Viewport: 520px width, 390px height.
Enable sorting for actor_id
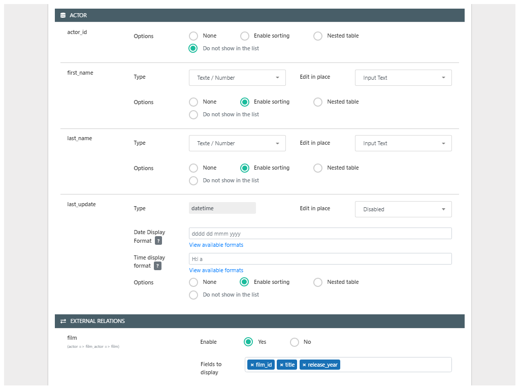click(x=245, y=36)
